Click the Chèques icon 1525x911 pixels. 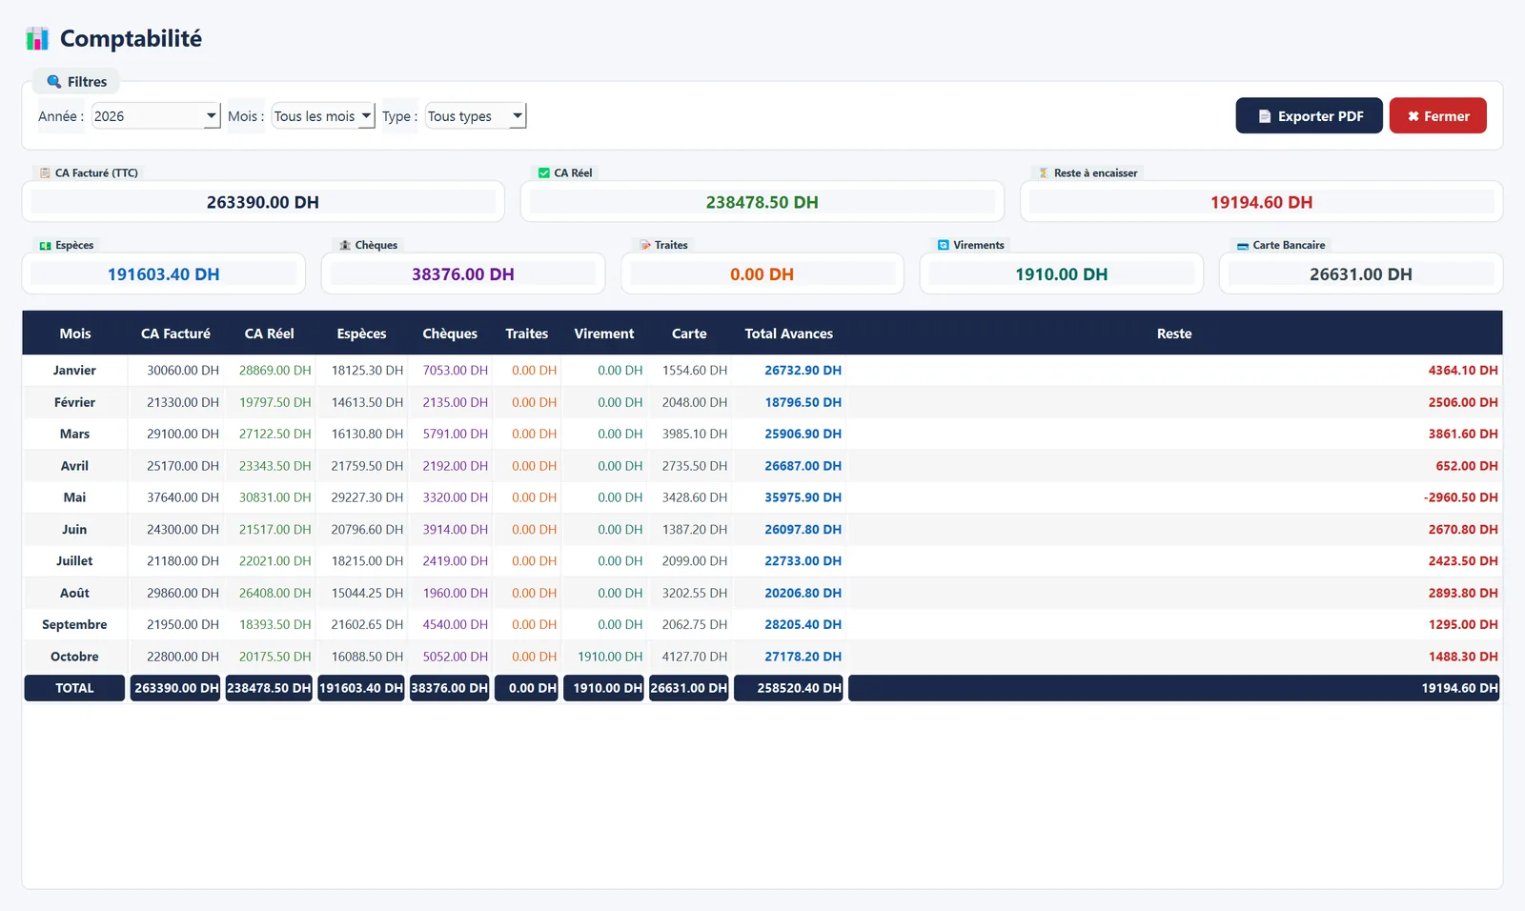pyautogui.click(x=345, y=246)
